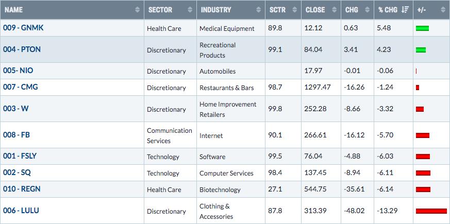
Task: Open the 010 - REGN ticker link
Action: click(x=22, y=189)
